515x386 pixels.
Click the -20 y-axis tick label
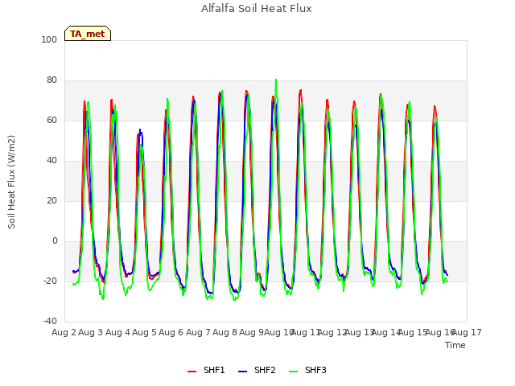click(50, 281)
